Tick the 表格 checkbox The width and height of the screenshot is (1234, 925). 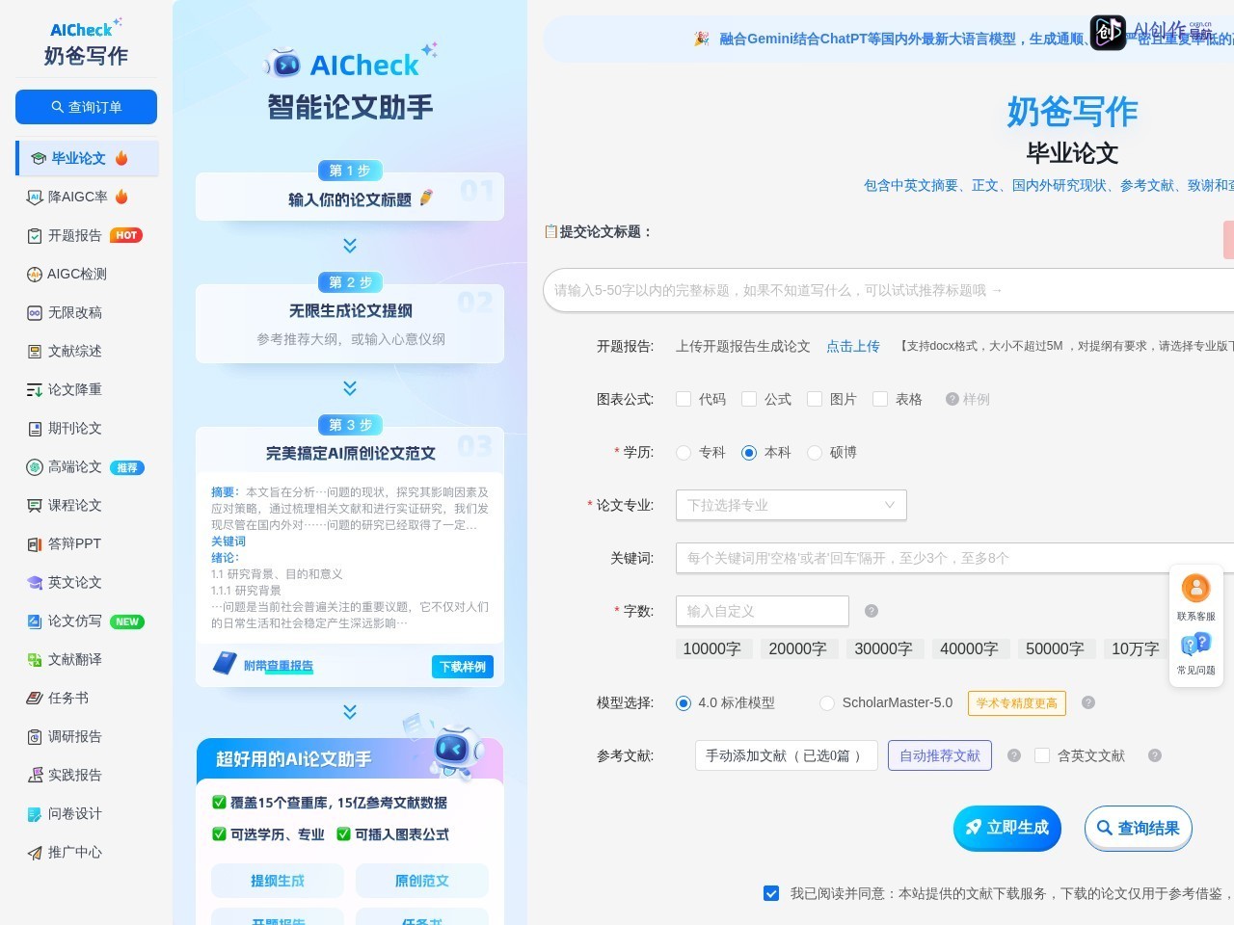tap(880, 399)
